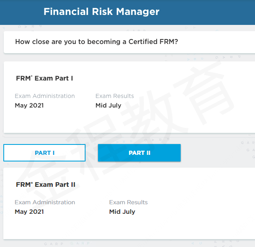The width and height of the screenshot is (255, 247).
Task: Click the Financial Risk Manager header title
Action: [x=101, y=12]
